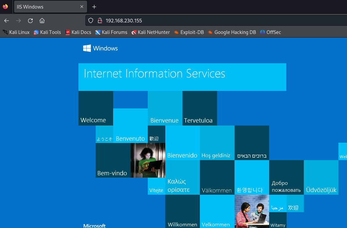Click the Bem-vindo tile
Screen dimensions: 347x228
click(x=113, y=160)
